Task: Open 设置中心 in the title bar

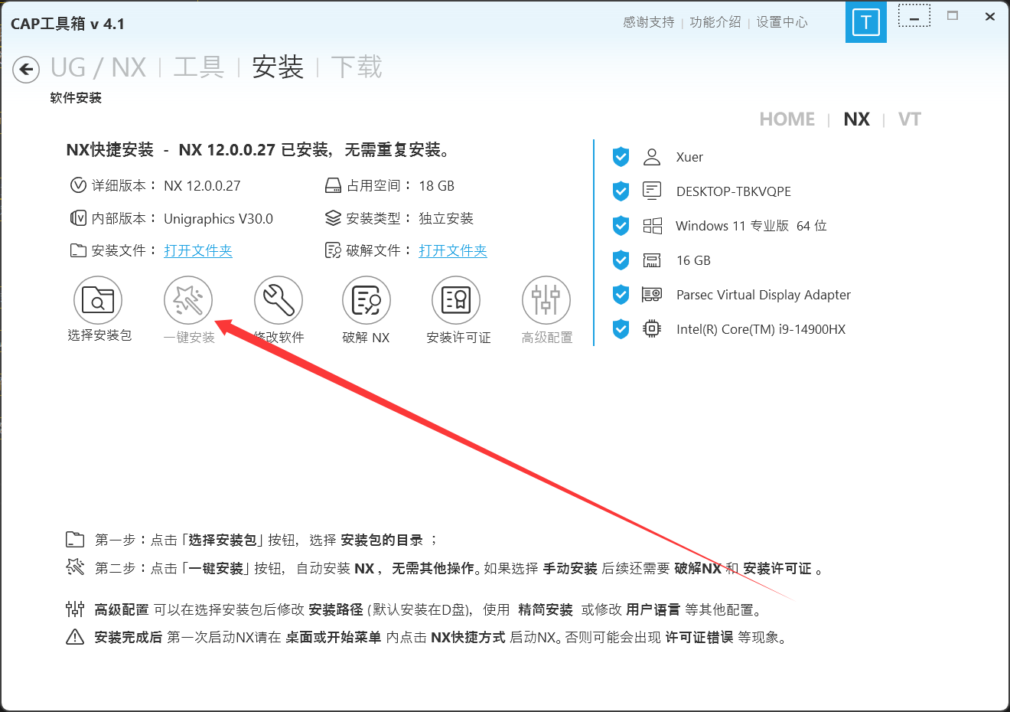Action: 782,22
